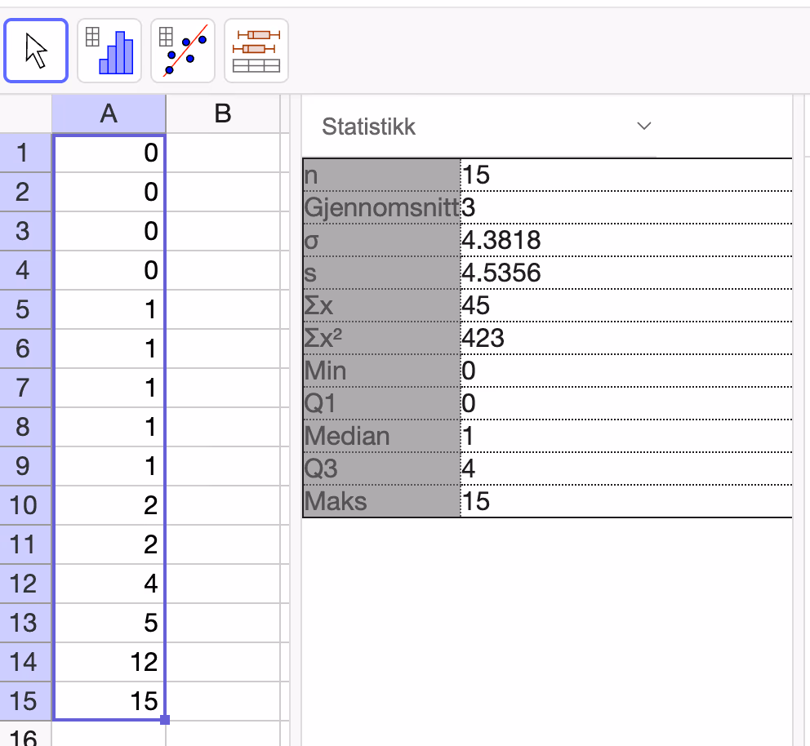Click cell A13 containing 5
Viewport: 810px width, 746px height.
(109, 623)
